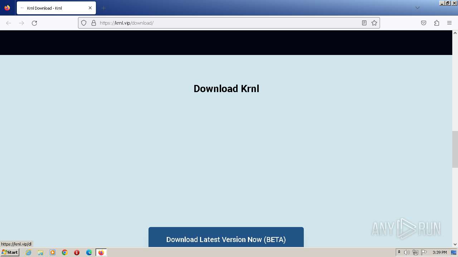The height and width of the screenshot is (257, 458).
Task: Launch Google Chrome from taskbar
Action: (65, 252)
